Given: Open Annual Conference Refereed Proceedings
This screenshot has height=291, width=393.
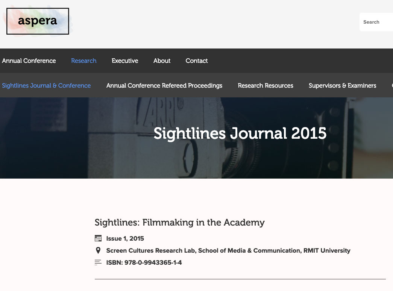Looking at the screenshot, I should click(x=164, y=85).
